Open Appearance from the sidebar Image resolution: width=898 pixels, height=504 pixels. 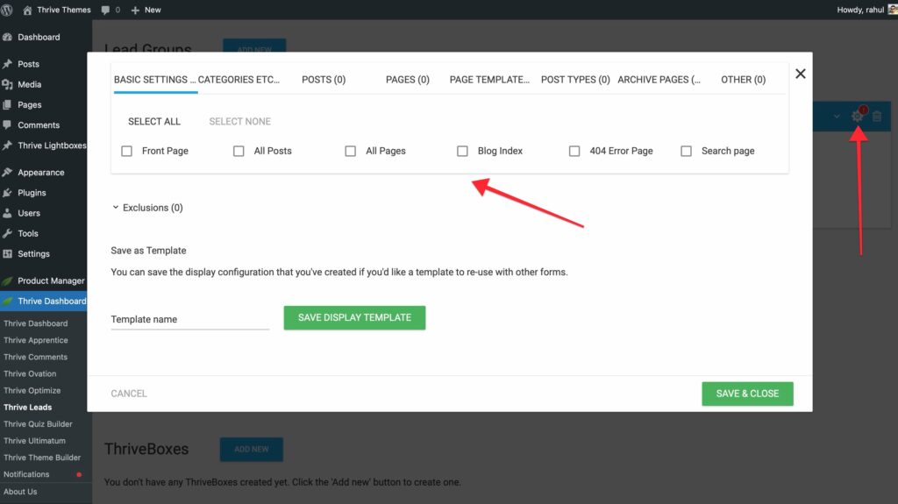(x=40, y=173)
